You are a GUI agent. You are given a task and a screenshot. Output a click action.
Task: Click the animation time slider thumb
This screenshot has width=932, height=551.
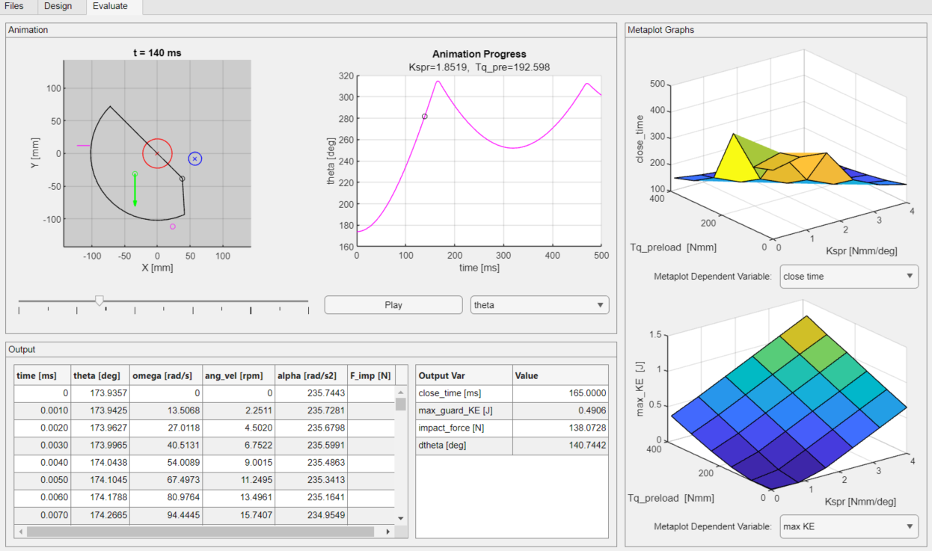[99, 301]
